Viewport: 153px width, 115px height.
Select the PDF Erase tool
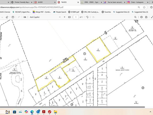(x=7, y=17)
